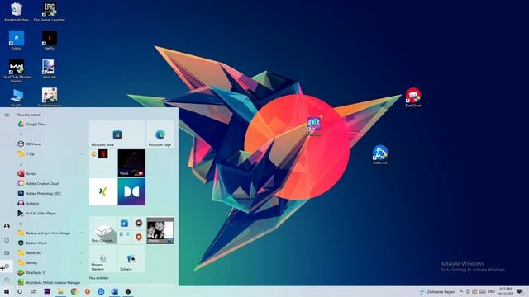Open the Solitaire tile
The width and height of the screenshot is (529, 297).
[x=131, y=259]
